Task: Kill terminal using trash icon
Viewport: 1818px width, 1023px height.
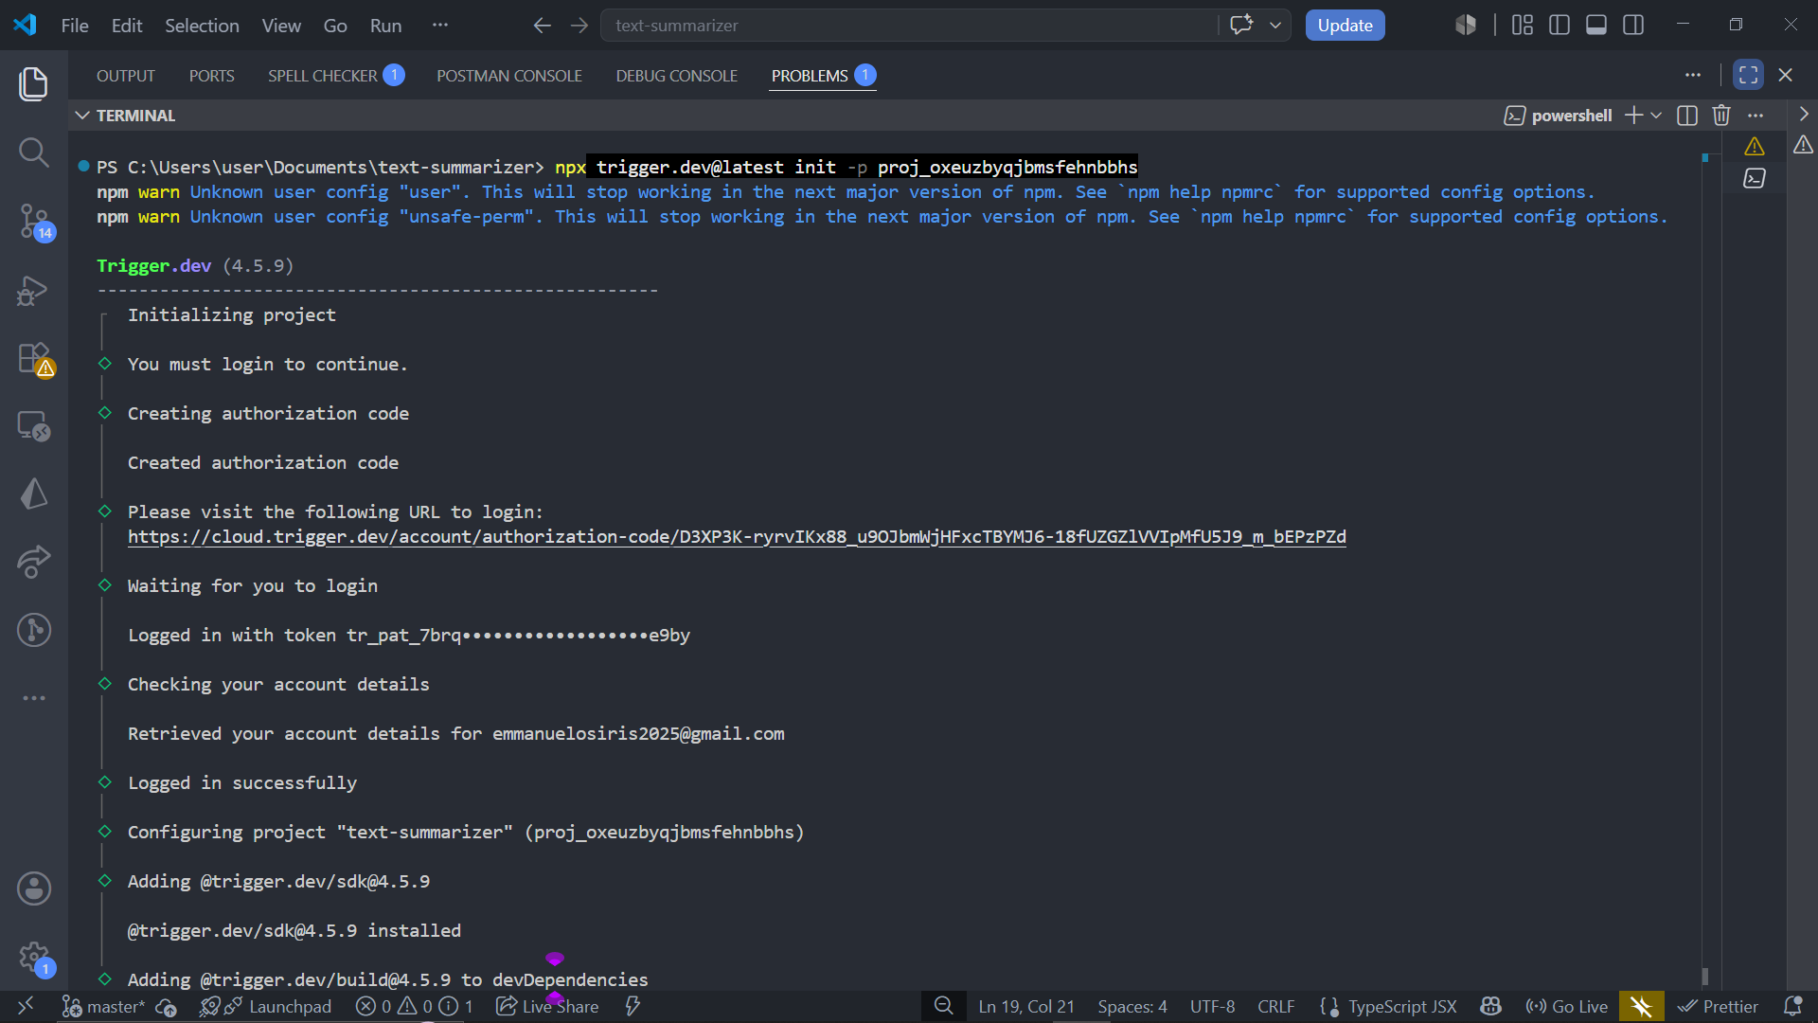Action: point(1721,116)
